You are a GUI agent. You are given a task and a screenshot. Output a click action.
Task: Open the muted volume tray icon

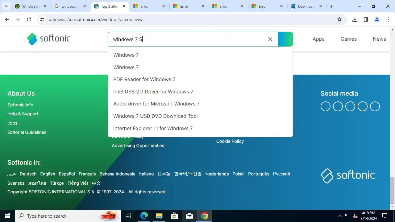point(355,216)
